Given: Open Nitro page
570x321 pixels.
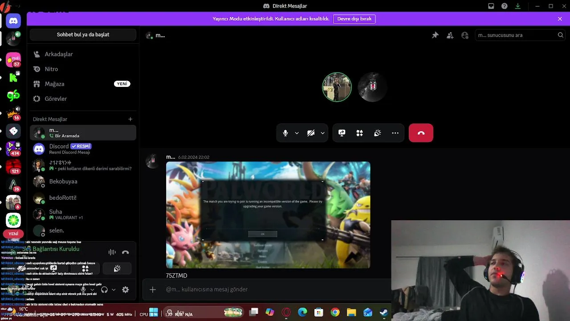Looking at the screenshot, I should point(83,69).
